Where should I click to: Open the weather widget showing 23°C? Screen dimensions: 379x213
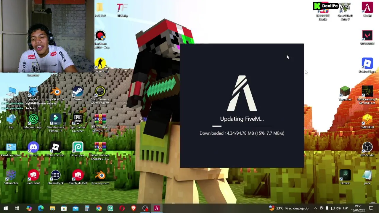(x=288, y=208)
